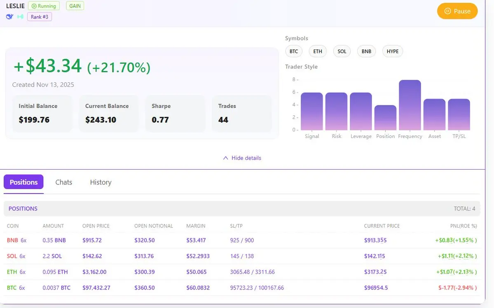Switch to the Chats tab
This screenshot has height=308, width=494.
point(64,182)
